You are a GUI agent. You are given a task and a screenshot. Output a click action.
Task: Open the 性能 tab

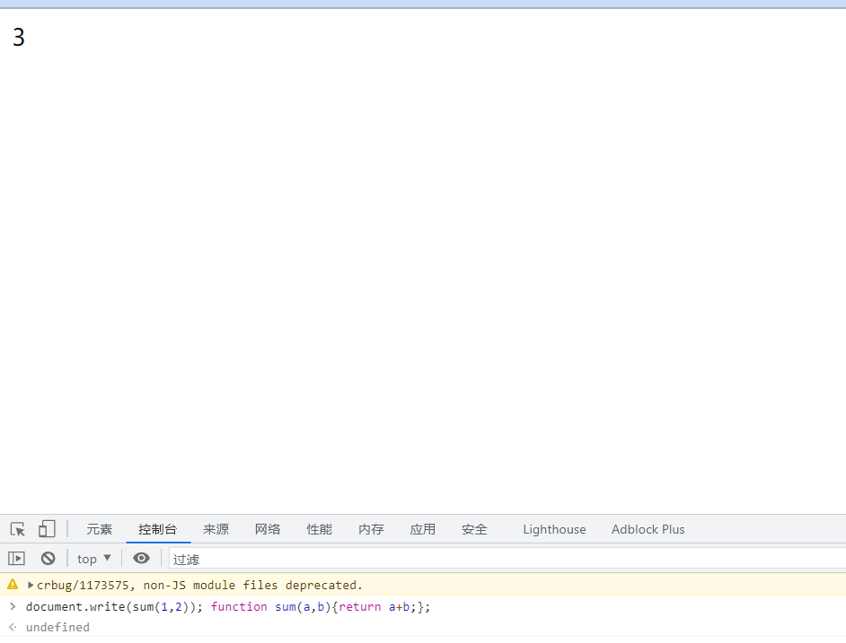coord(320,529)
